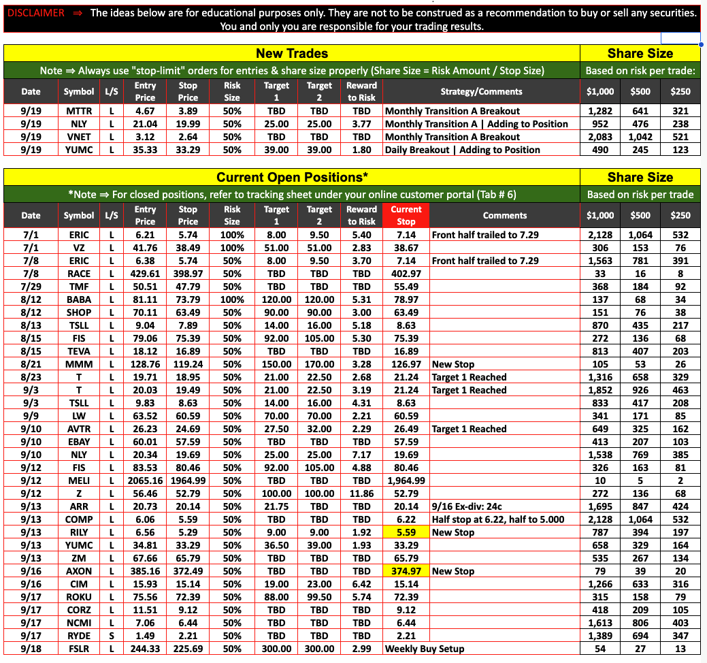
Task: Select the yellow-highlighted 374.97 stop cell
Action: pos(406,571)
